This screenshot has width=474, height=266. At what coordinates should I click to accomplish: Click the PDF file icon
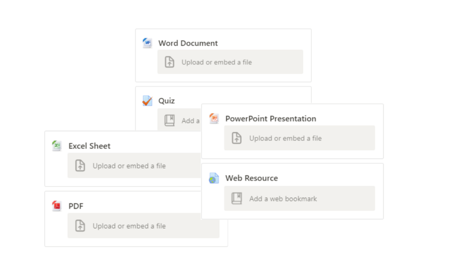[x=57, y=206]
